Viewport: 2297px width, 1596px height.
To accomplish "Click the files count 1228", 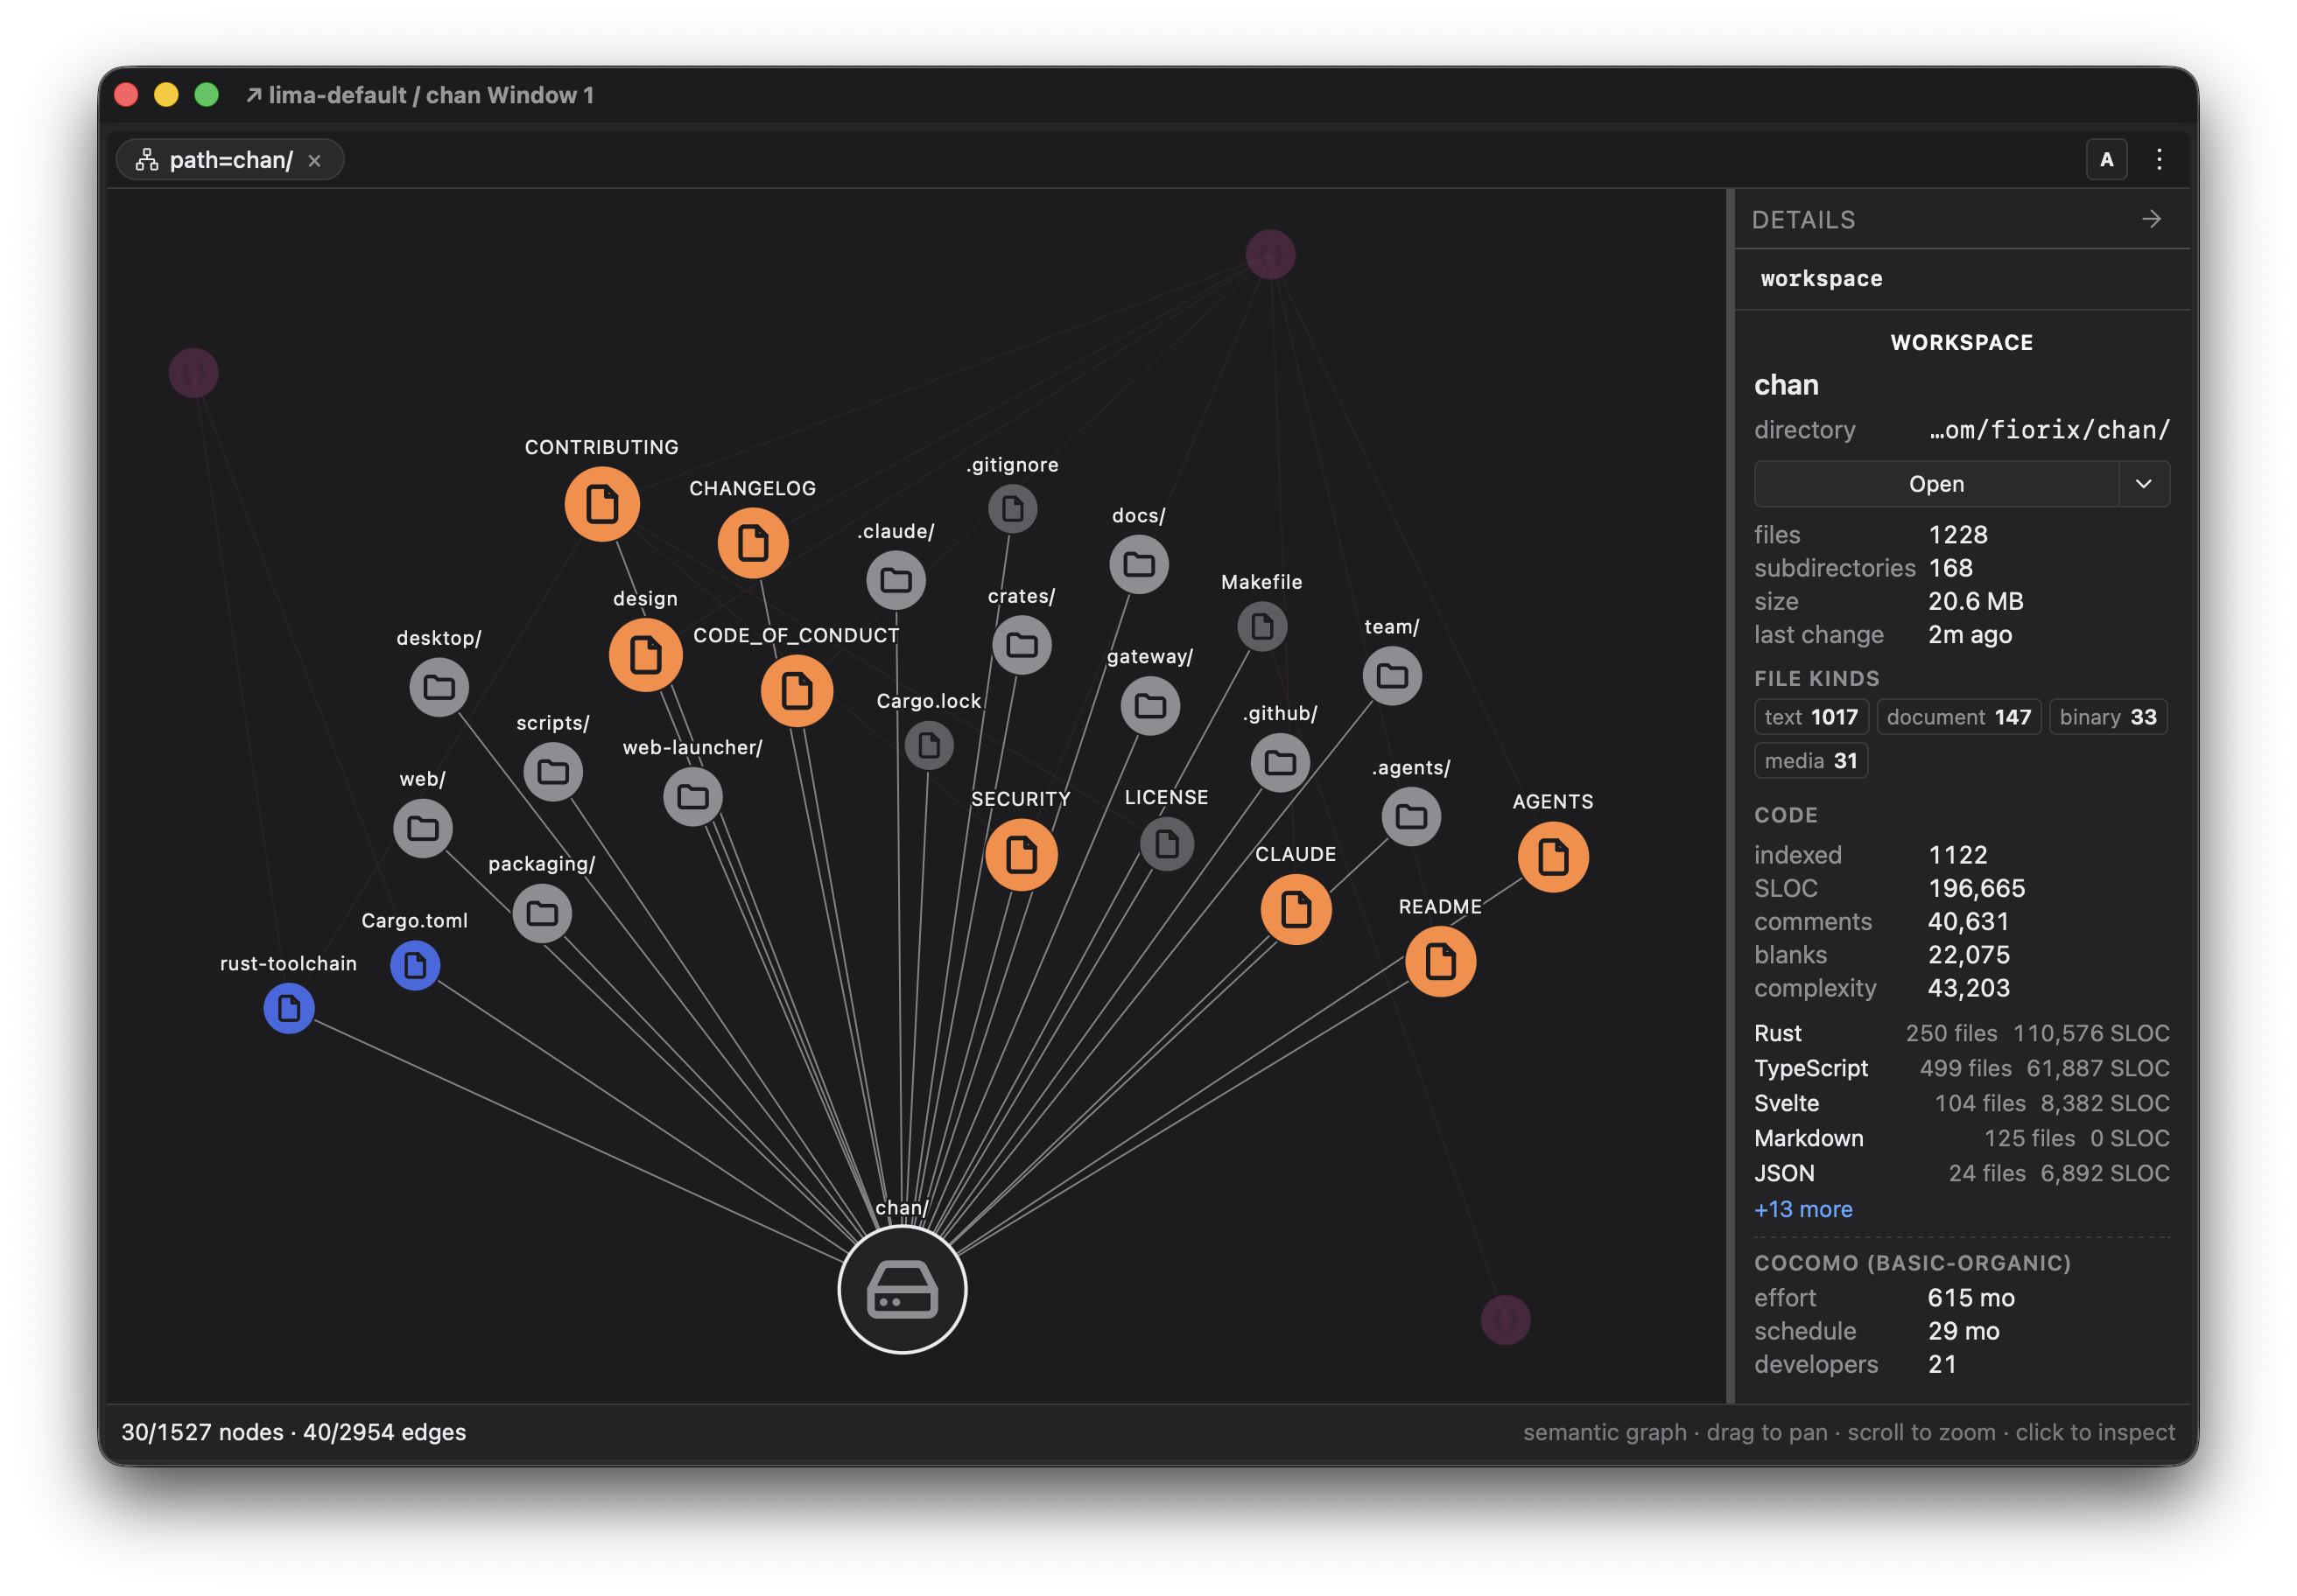I will coord(1958,535).
